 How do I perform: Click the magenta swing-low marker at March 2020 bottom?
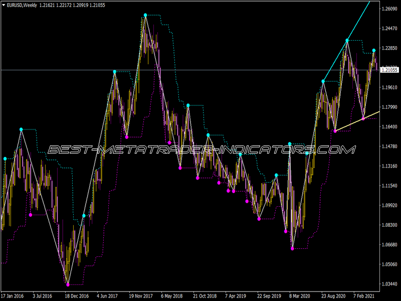pos(292,248)
